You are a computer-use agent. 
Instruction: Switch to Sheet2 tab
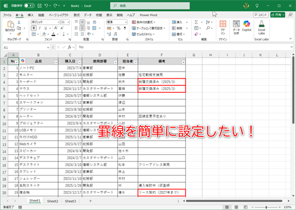coord(53,201)
